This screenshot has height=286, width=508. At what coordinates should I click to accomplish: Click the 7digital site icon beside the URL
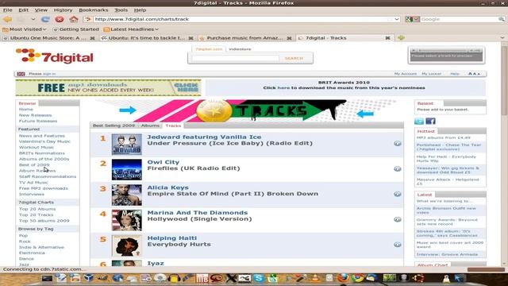[x=88, y=19]
